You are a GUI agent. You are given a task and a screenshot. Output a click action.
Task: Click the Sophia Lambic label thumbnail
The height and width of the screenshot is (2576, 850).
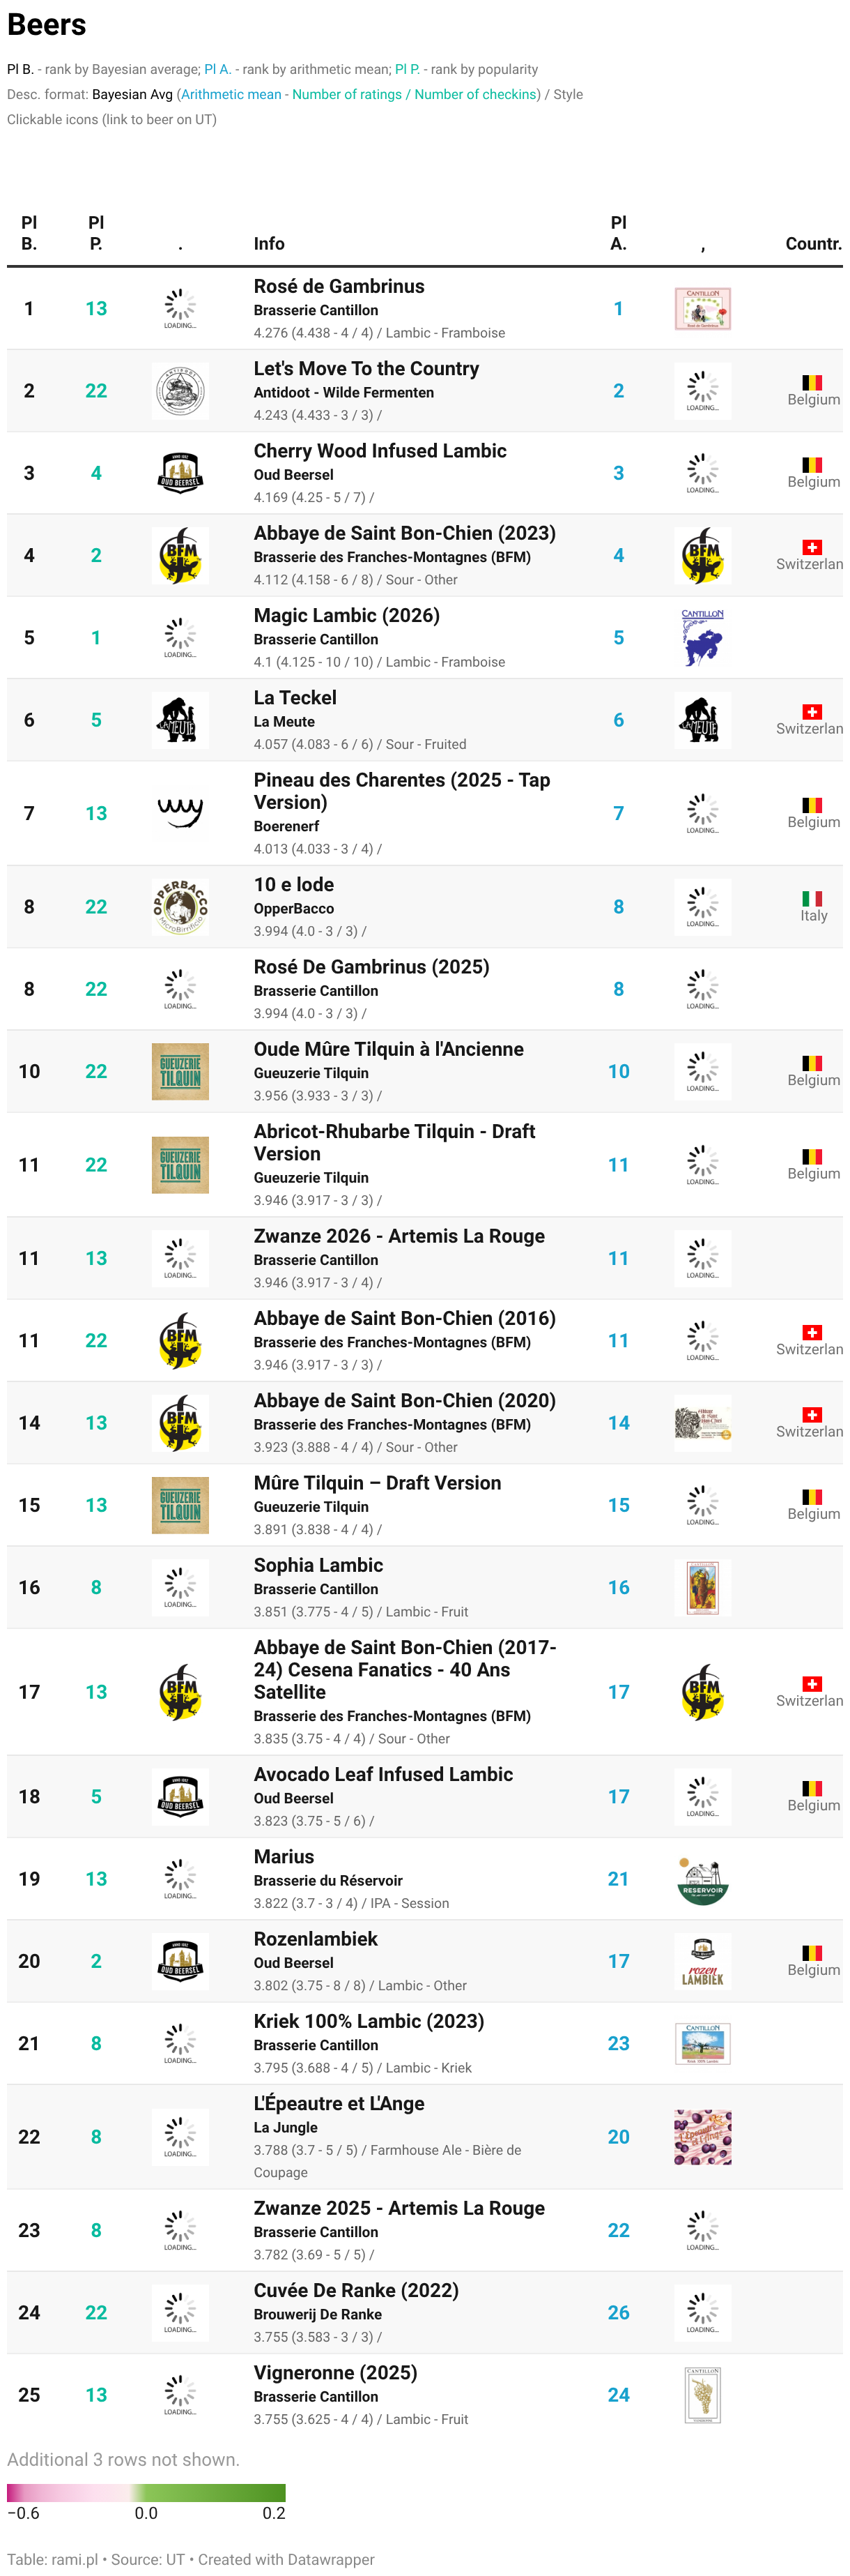(702, 1587)
